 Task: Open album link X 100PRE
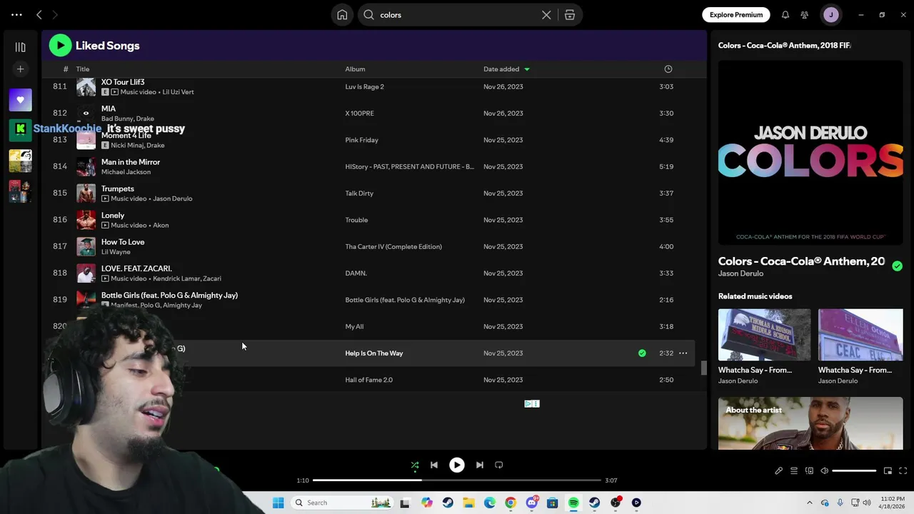[x=359, y=113]
